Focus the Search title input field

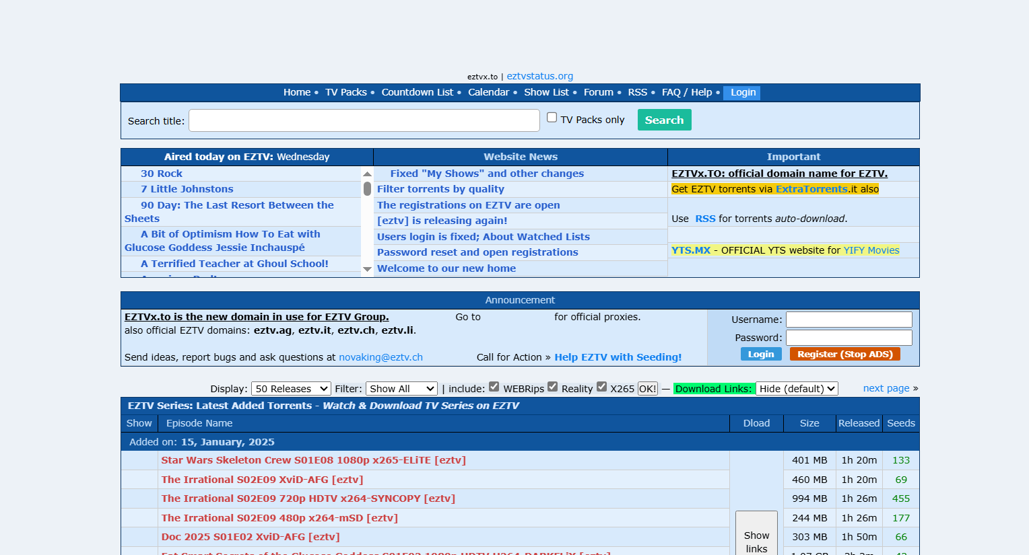pos(364,120)
